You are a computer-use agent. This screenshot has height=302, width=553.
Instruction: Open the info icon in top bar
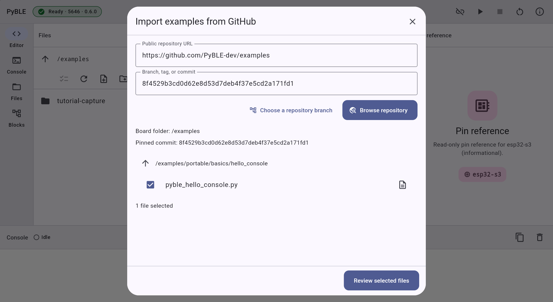tap(540, 12)
